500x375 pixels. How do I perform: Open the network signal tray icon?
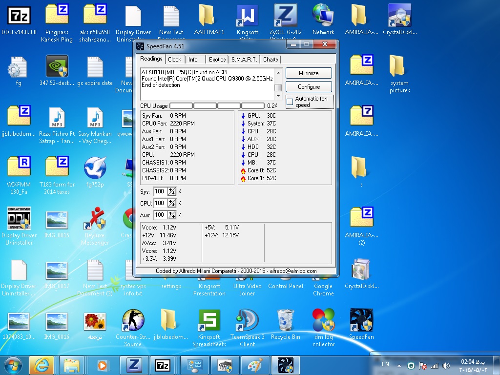tap(434, 366)
